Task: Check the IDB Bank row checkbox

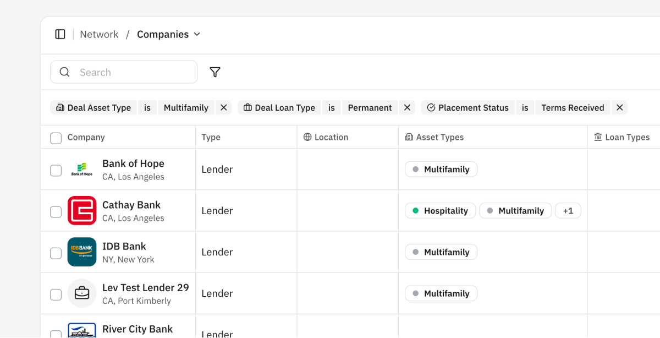Action: 56,253
